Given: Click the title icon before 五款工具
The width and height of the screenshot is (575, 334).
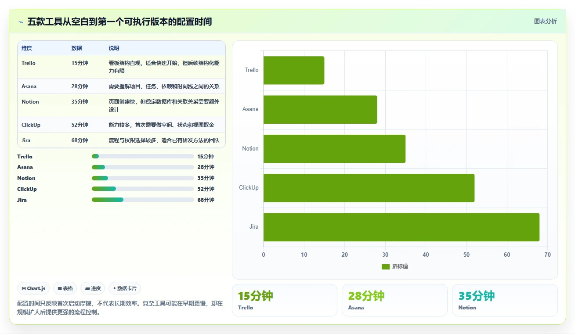Looking at the screenshot, I should click(x=21, y=22).
